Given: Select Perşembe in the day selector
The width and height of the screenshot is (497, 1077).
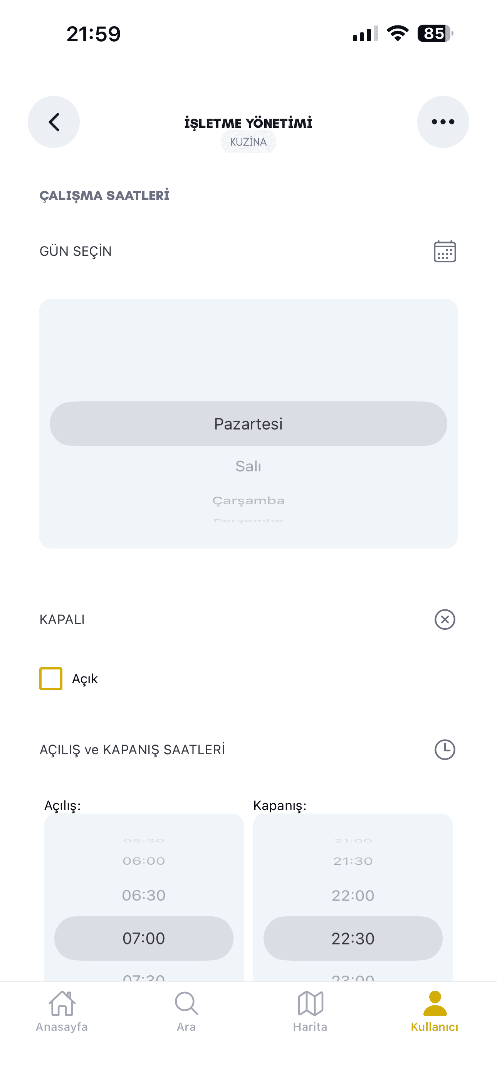Looking at the screenshot, I should click(249, 520).
